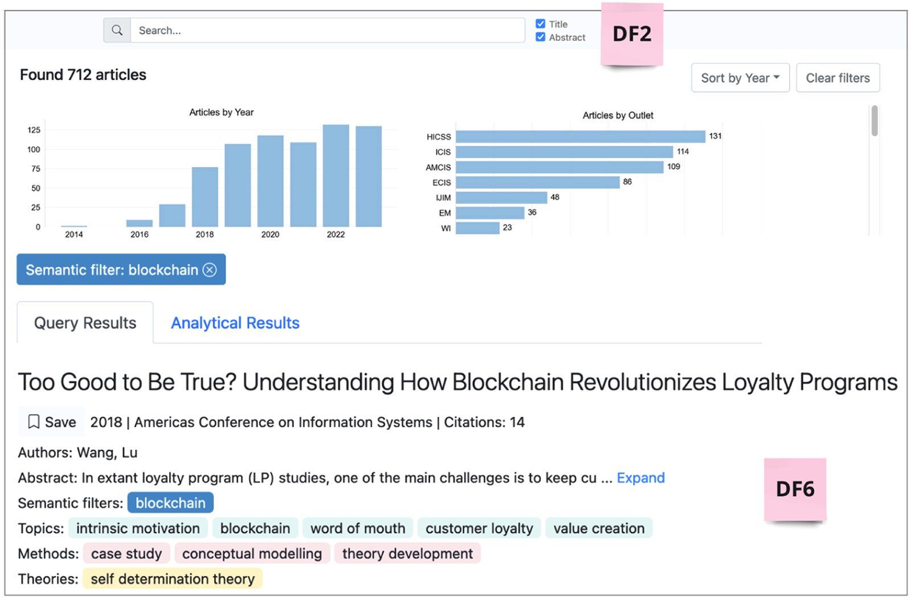Click the charts panel scrollbar

coord(875,121)
